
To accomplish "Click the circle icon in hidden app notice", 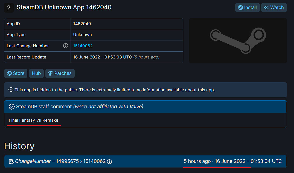I will (11, 90).
